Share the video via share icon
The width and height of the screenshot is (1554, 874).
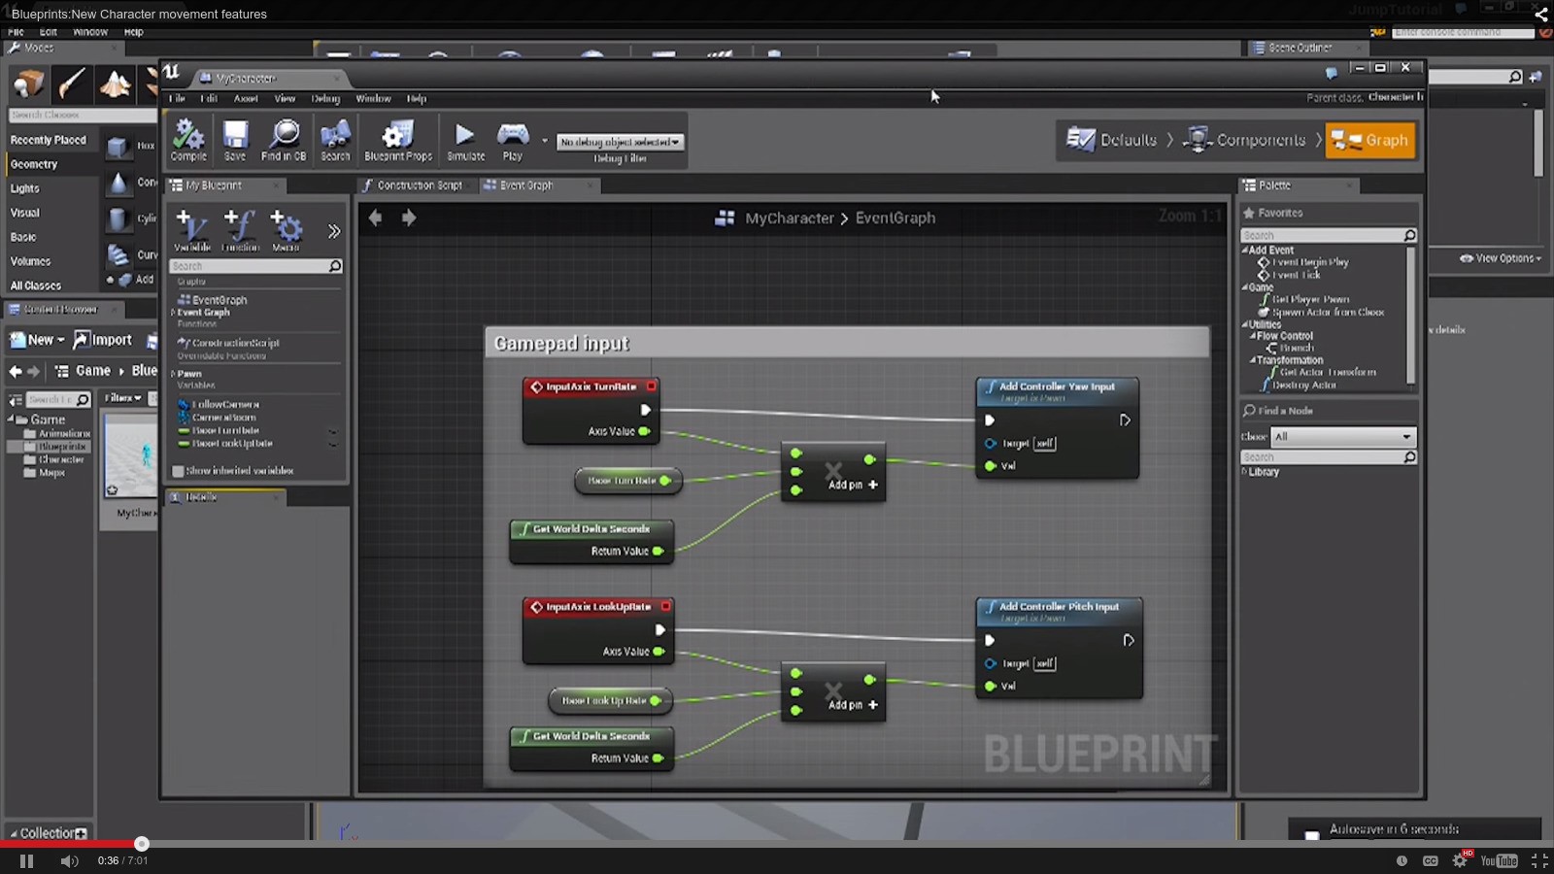tap(1540, 15)
